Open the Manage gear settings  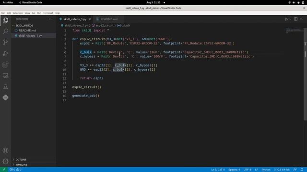[5, 161]
